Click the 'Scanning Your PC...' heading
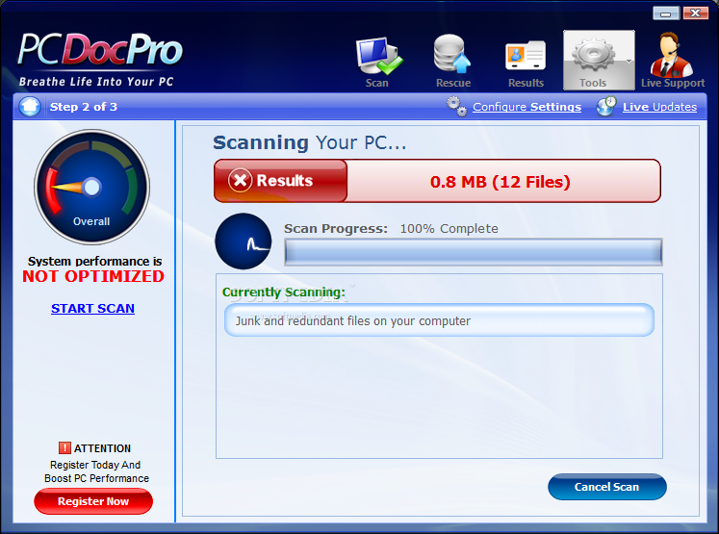The image size is (719, 534). tap(310, 143)
